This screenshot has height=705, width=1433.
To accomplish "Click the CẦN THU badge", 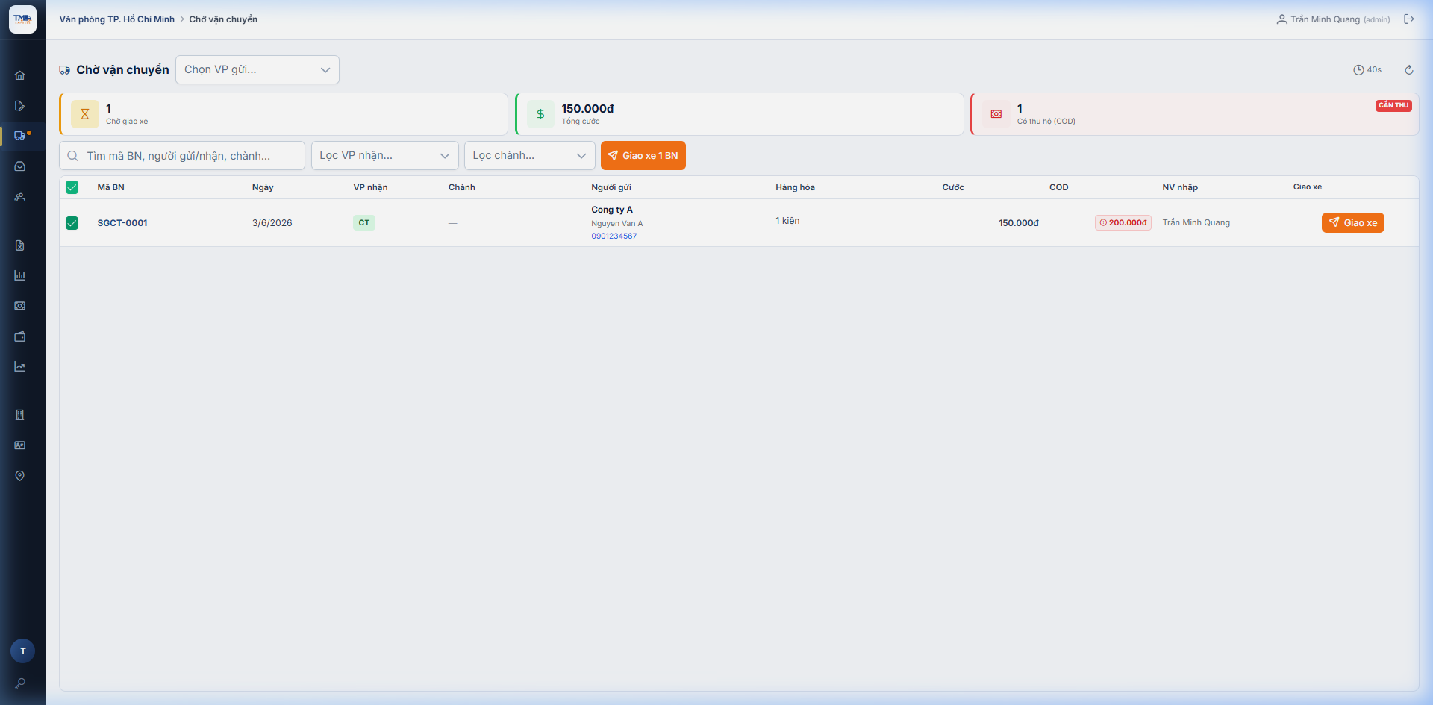I will (x=1393, y=106).
